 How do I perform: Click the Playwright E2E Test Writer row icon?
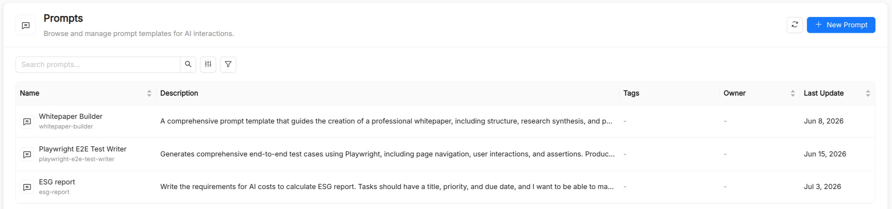click(27, 154)
